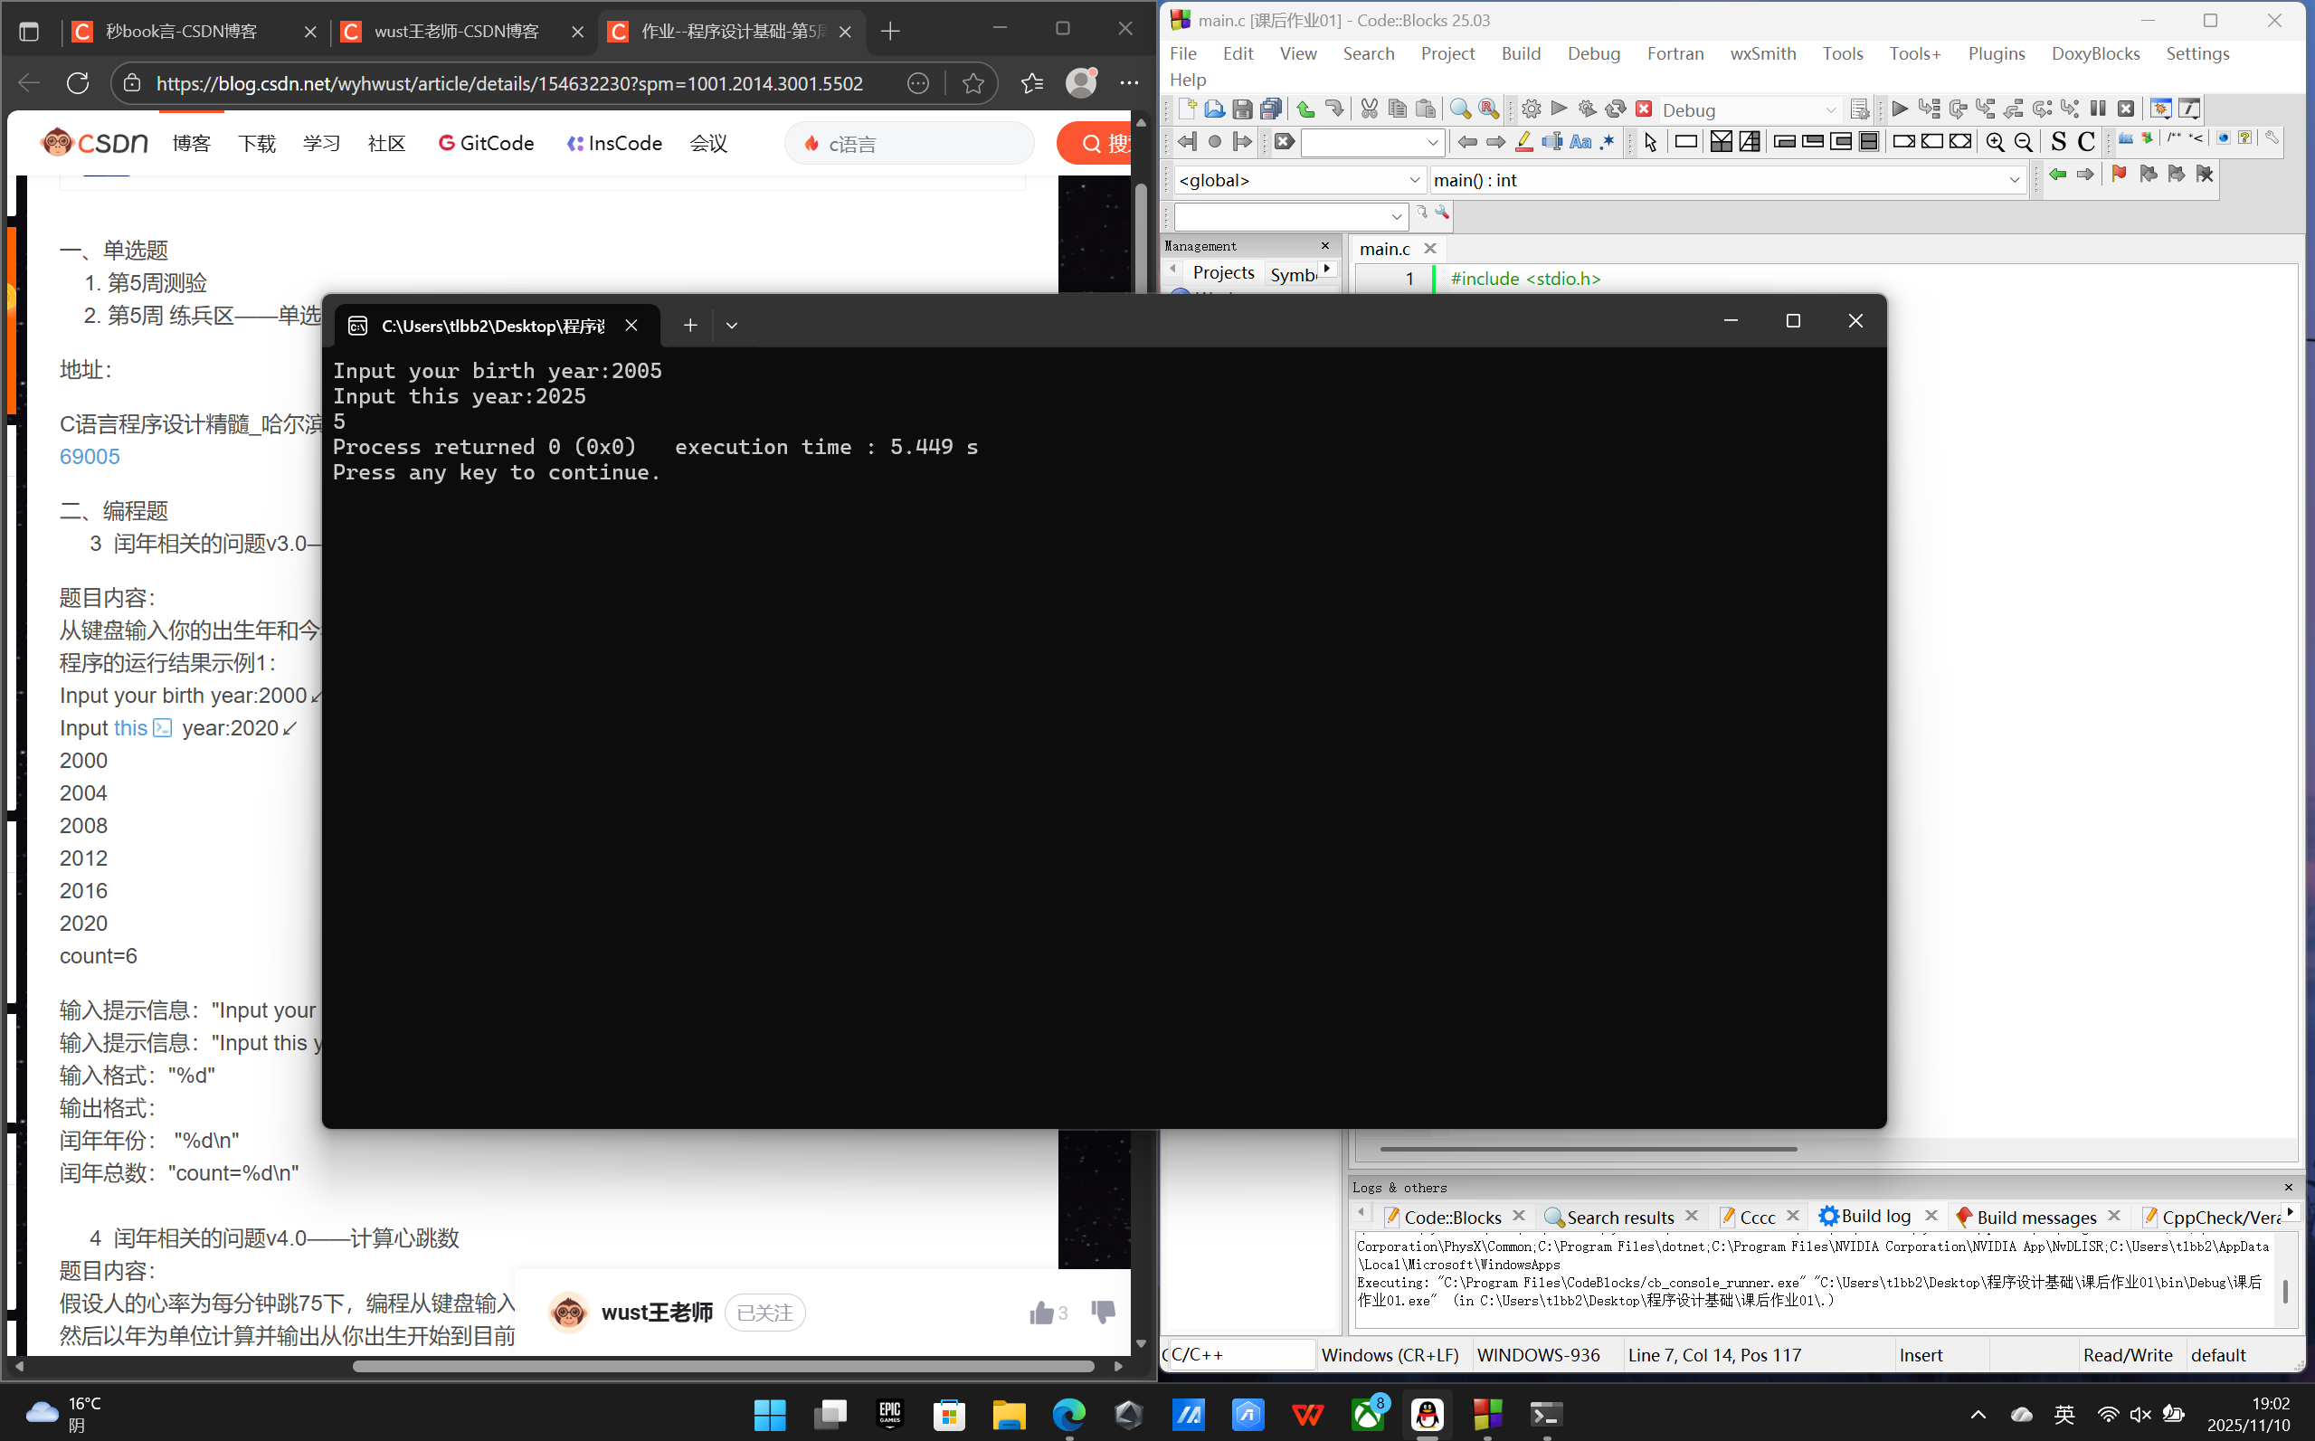
Task: Toggle the 已关注 follow button
Action: pos(764,1313)
